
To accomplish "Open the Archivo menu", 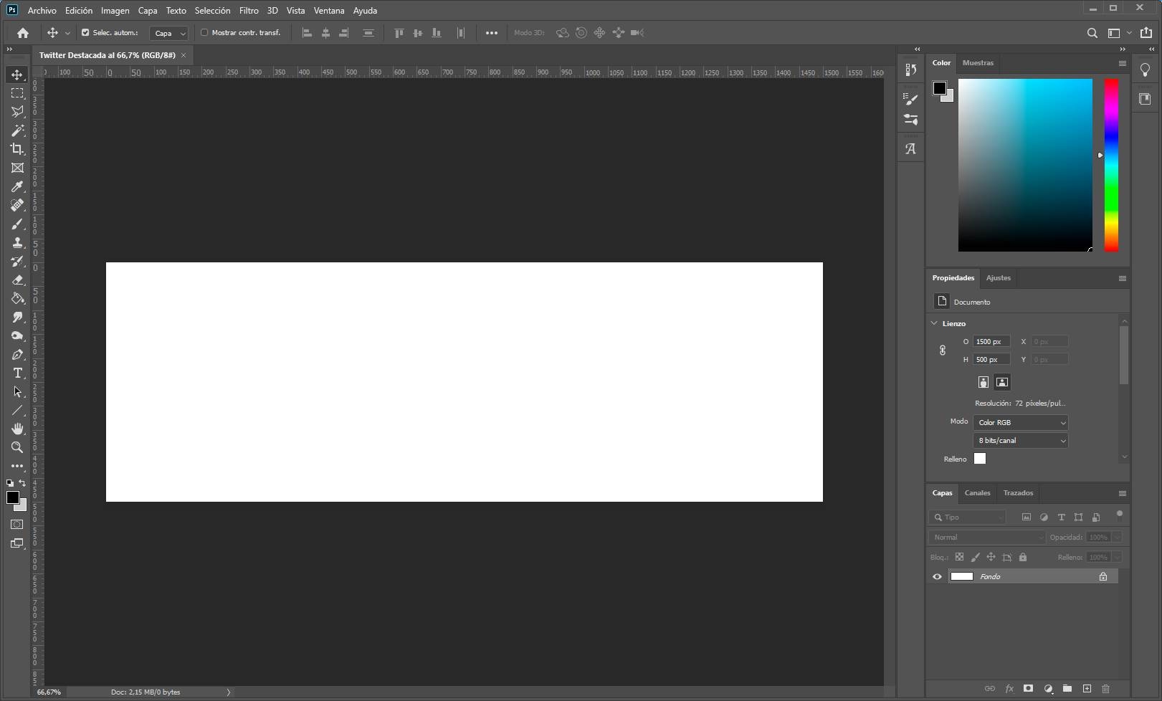I will pyautogui.click(x=42, y=11).
